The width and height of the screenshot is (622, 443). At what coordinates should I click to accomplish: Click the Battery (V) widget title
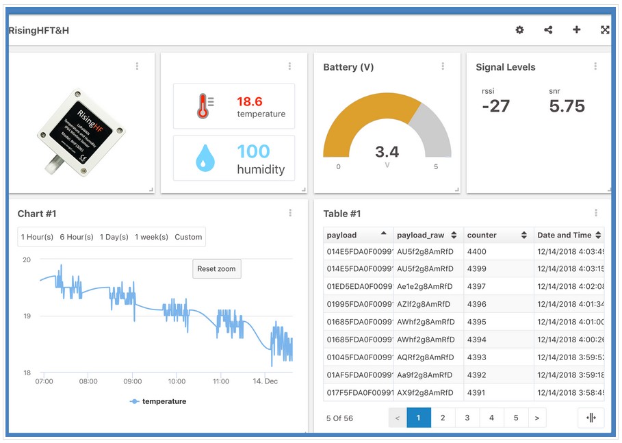[349, 67]
